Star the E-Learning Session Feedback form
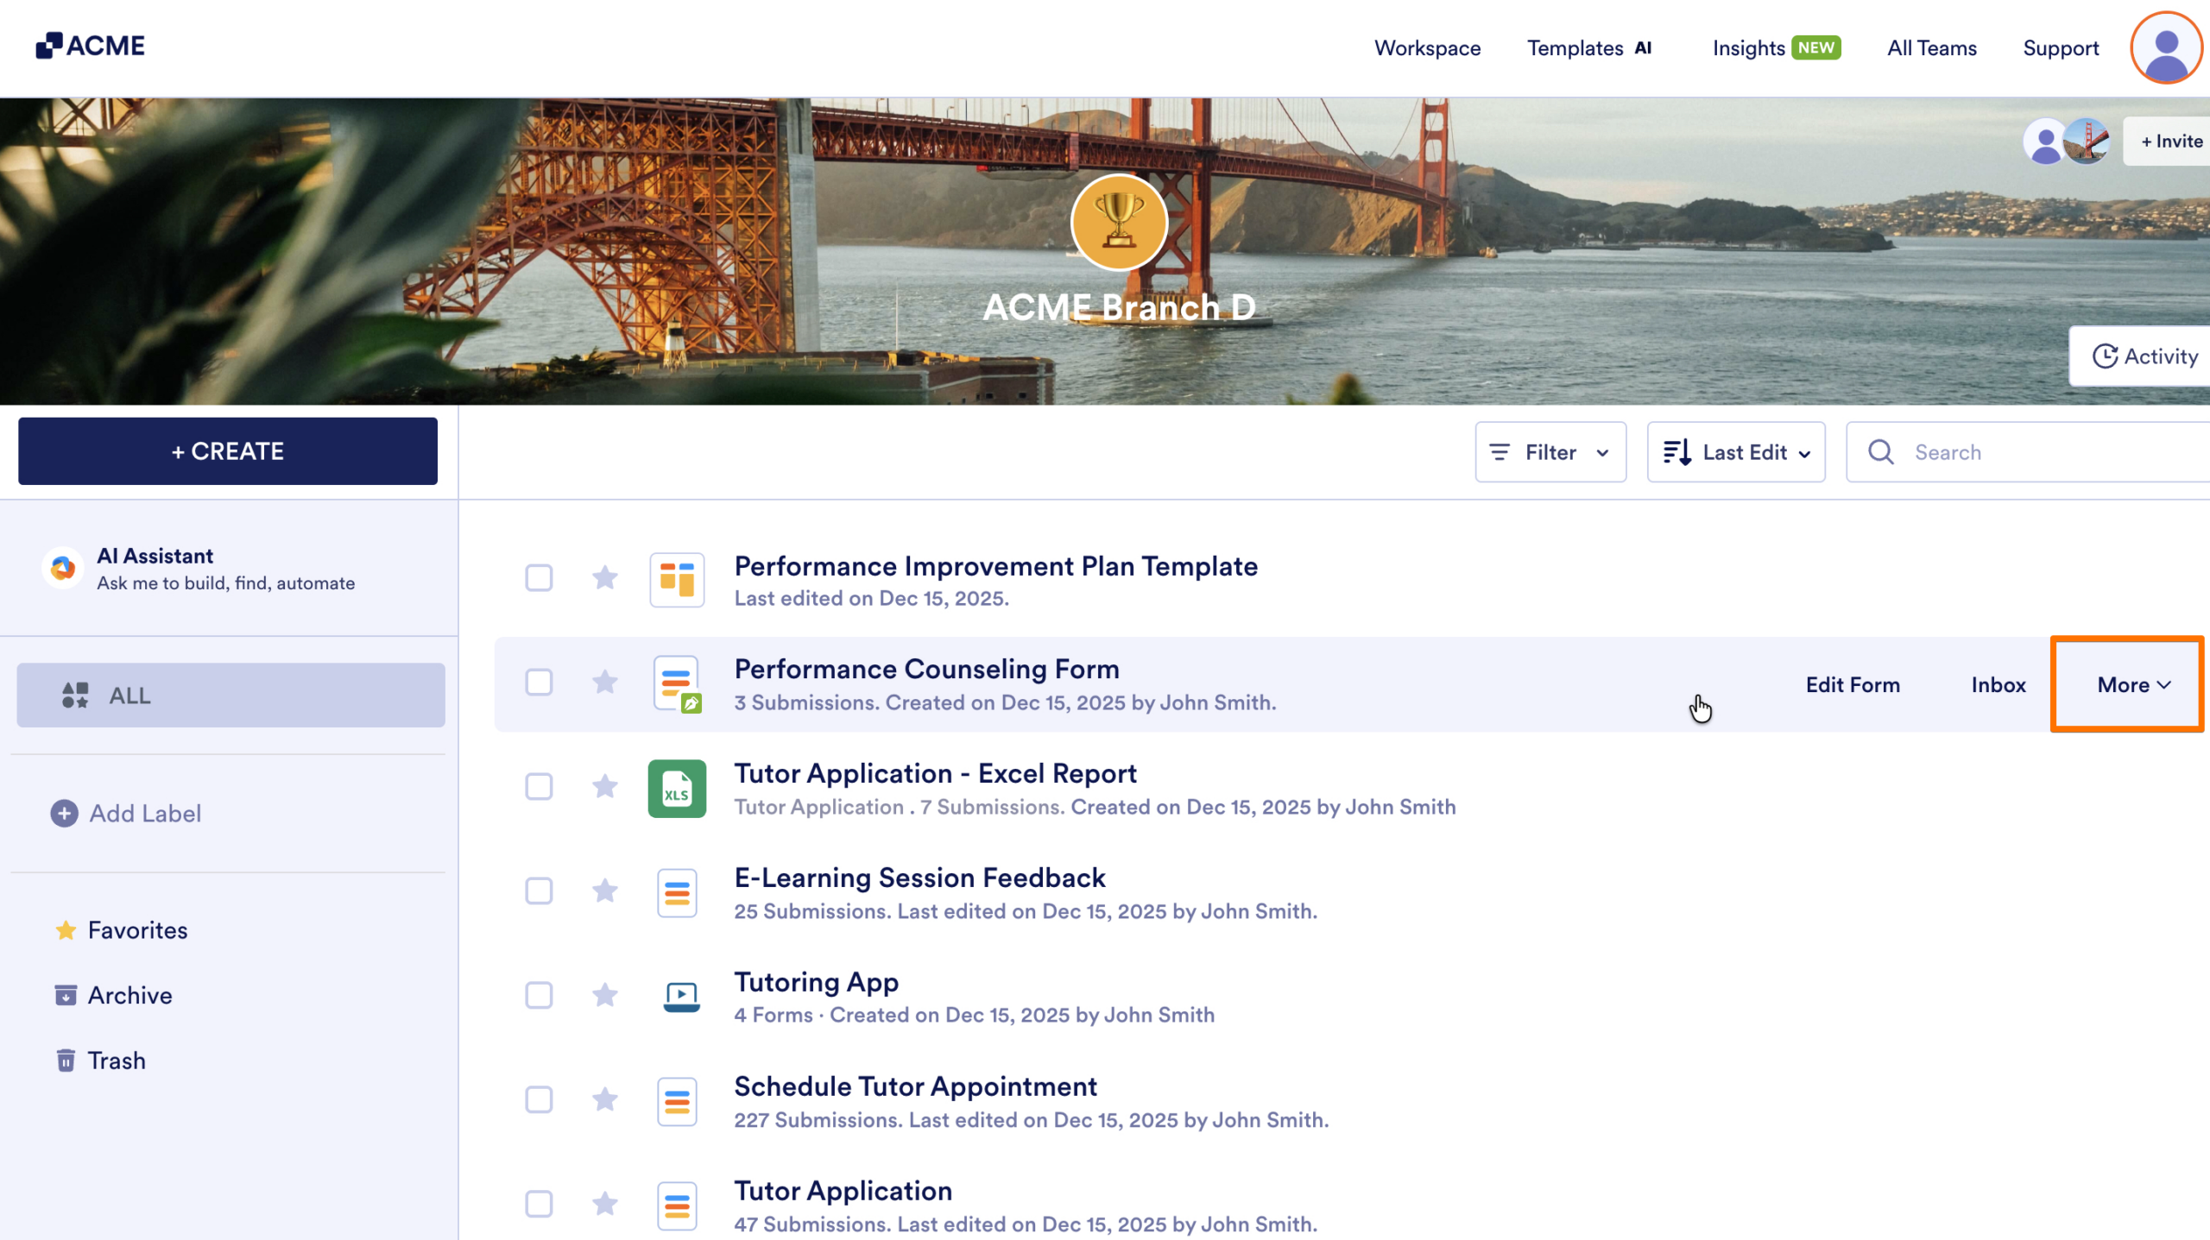The width and height of the screenshot is (2210, 1240). tap(605, 891)
